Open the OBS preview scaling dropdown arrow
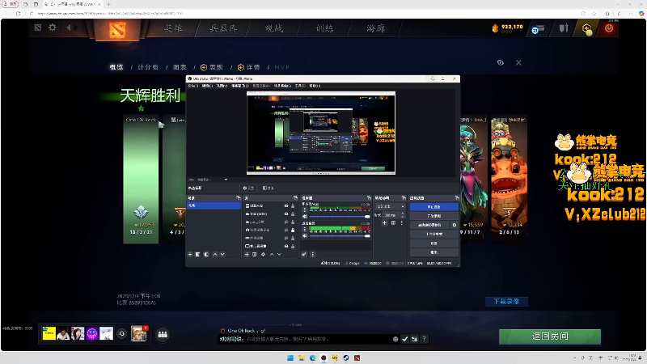 tap(226, 180)
